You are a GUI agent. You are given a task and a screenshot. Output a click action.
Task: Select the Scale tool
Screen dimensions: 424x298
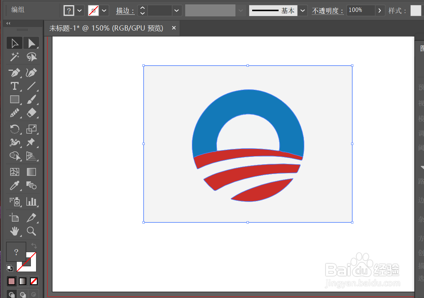pyautogui.click(x=31, y=129)
